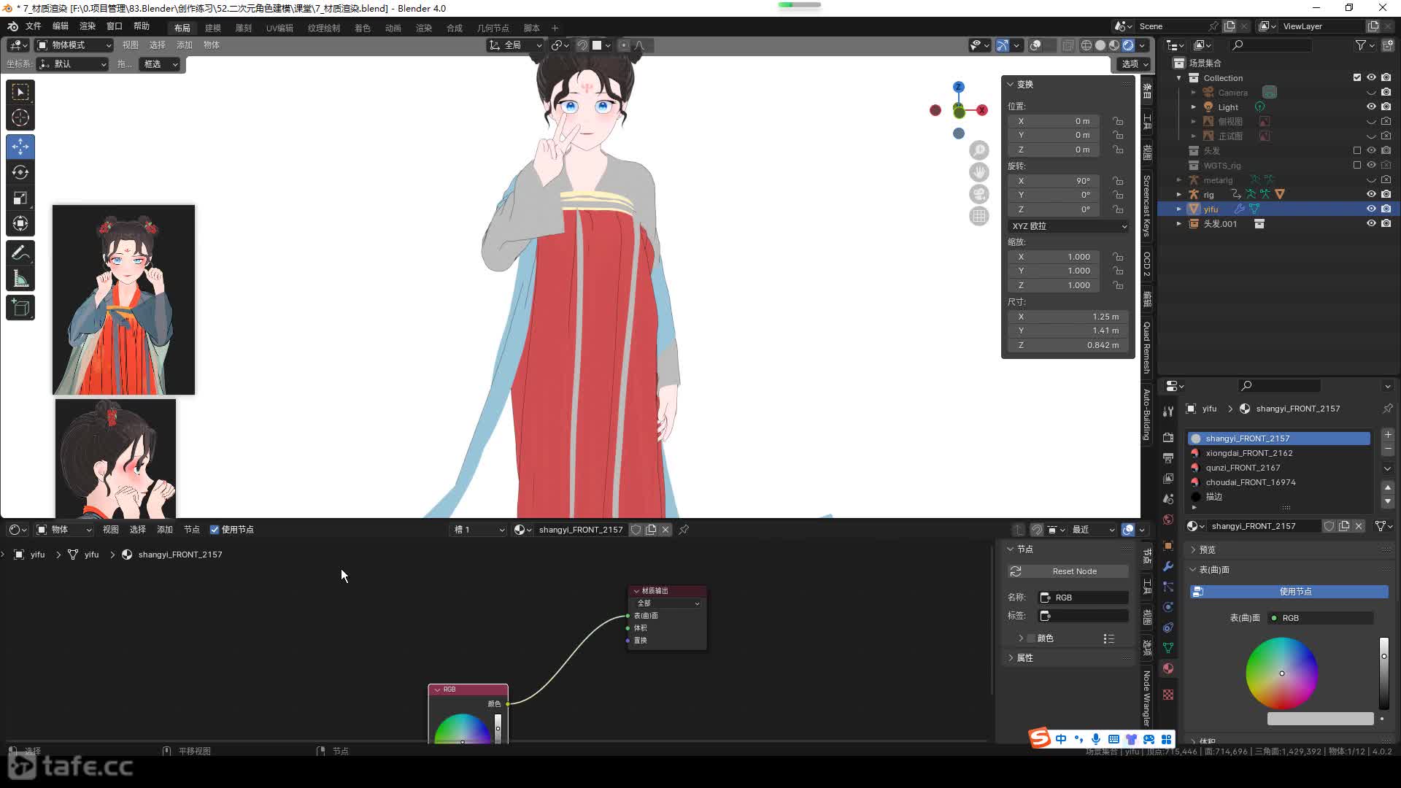The image size is (1401, 788).
Task: Click the gray color preview swatch
Action: (x=1320, y=719)
